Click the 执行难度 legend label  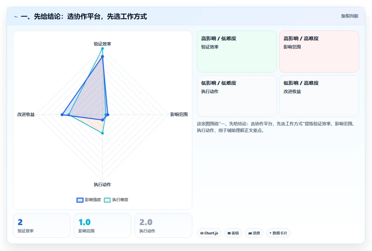coord(120,200)
